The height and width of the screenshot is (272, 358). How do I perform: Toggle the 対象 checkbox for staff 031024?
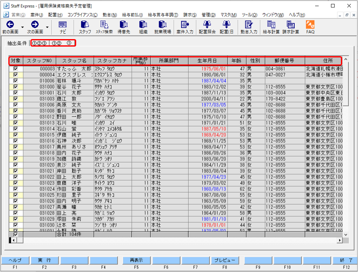15,189
